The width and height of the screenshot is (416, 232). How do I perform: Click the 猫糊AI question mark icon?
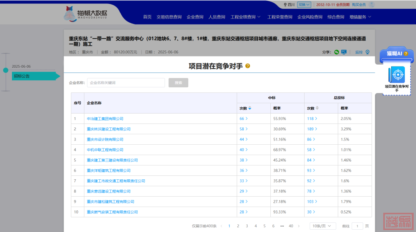pos(406,53)
